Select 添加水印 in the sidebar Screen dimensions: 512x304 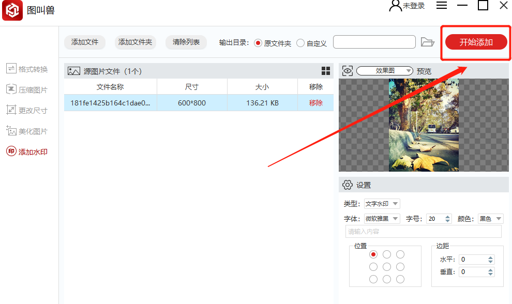(27, 152)
